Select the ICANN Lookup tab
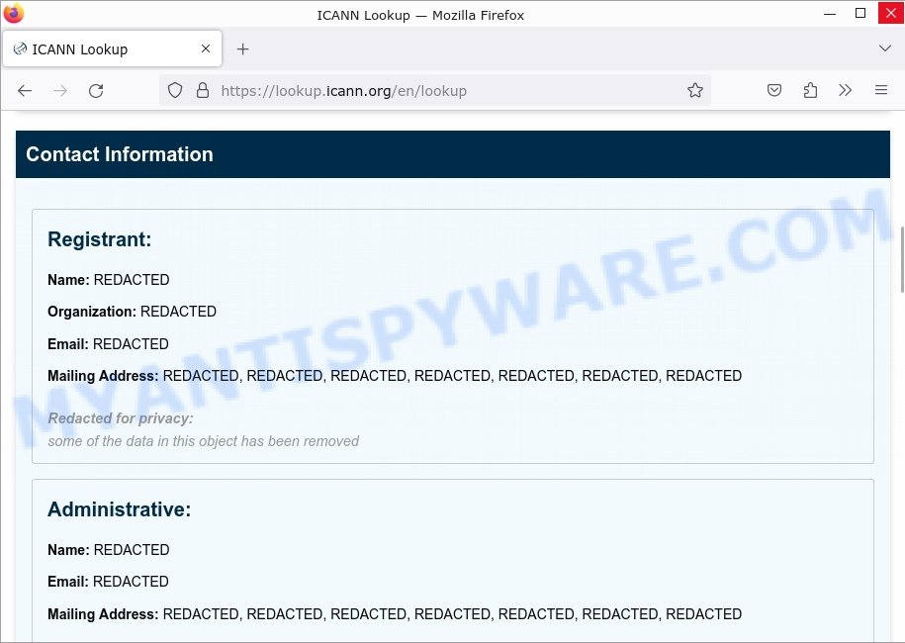 tap(112, 49)
